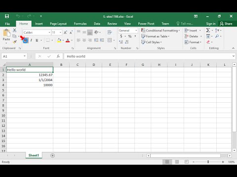Switch to the Formulas tab
The width and height of the screenshot is (237, 177).
click(80, 24)
